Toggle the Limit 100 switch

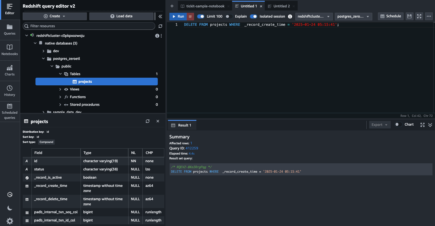(x=201, y=16)
